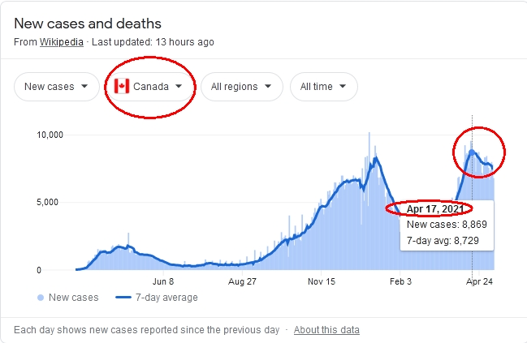
Task: Open the All time range dropdown
Action: (x=324, y=87)
